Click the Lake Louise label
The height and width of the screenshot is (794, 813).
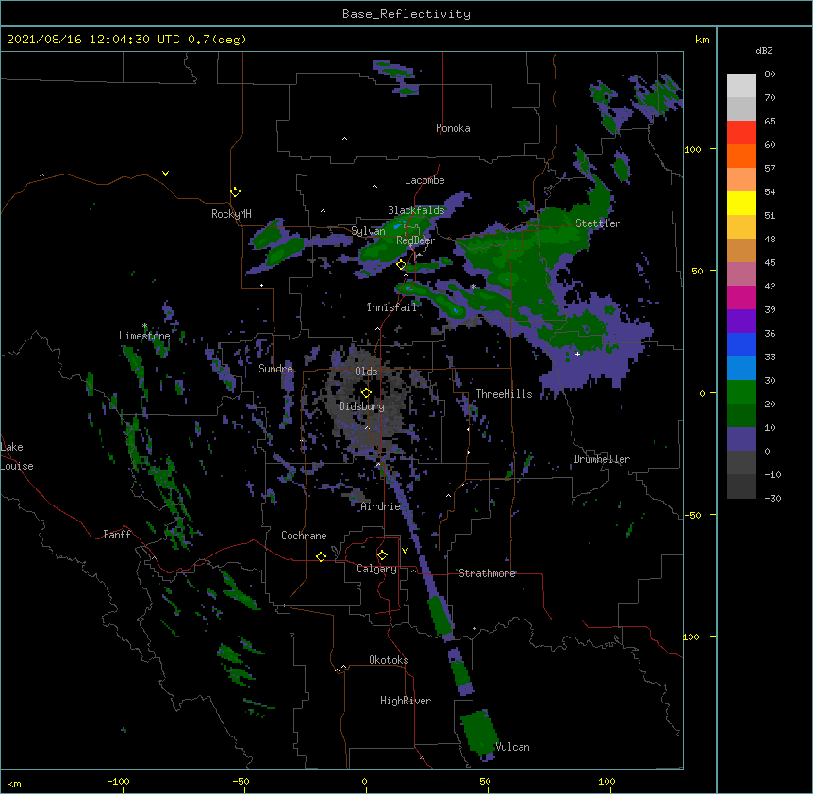pos(17,456)
